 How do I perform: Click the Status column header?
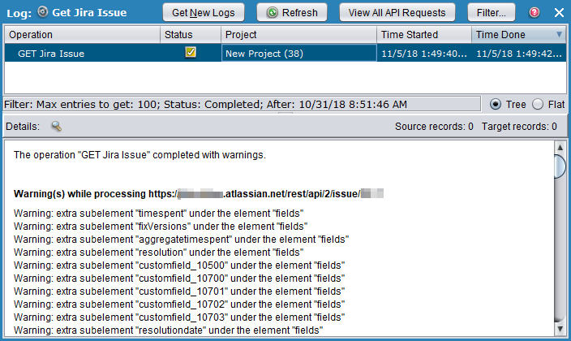click(x=190, y=35)
